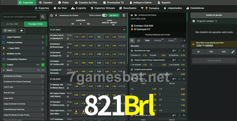
Task: Toggle the Várias colunas switch
Action: (105, 15)
